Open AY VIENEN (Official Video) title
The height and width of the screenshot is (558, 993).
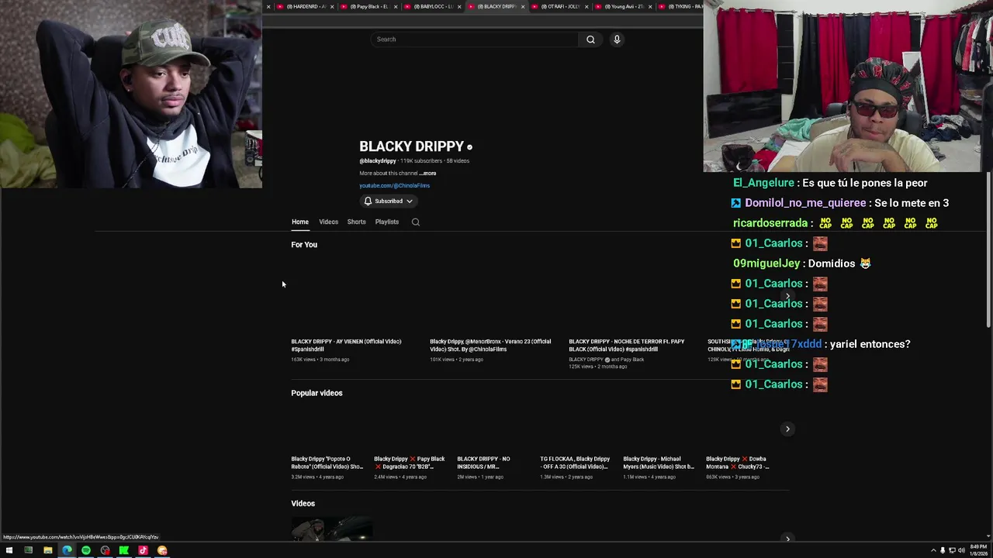(346, 346)
